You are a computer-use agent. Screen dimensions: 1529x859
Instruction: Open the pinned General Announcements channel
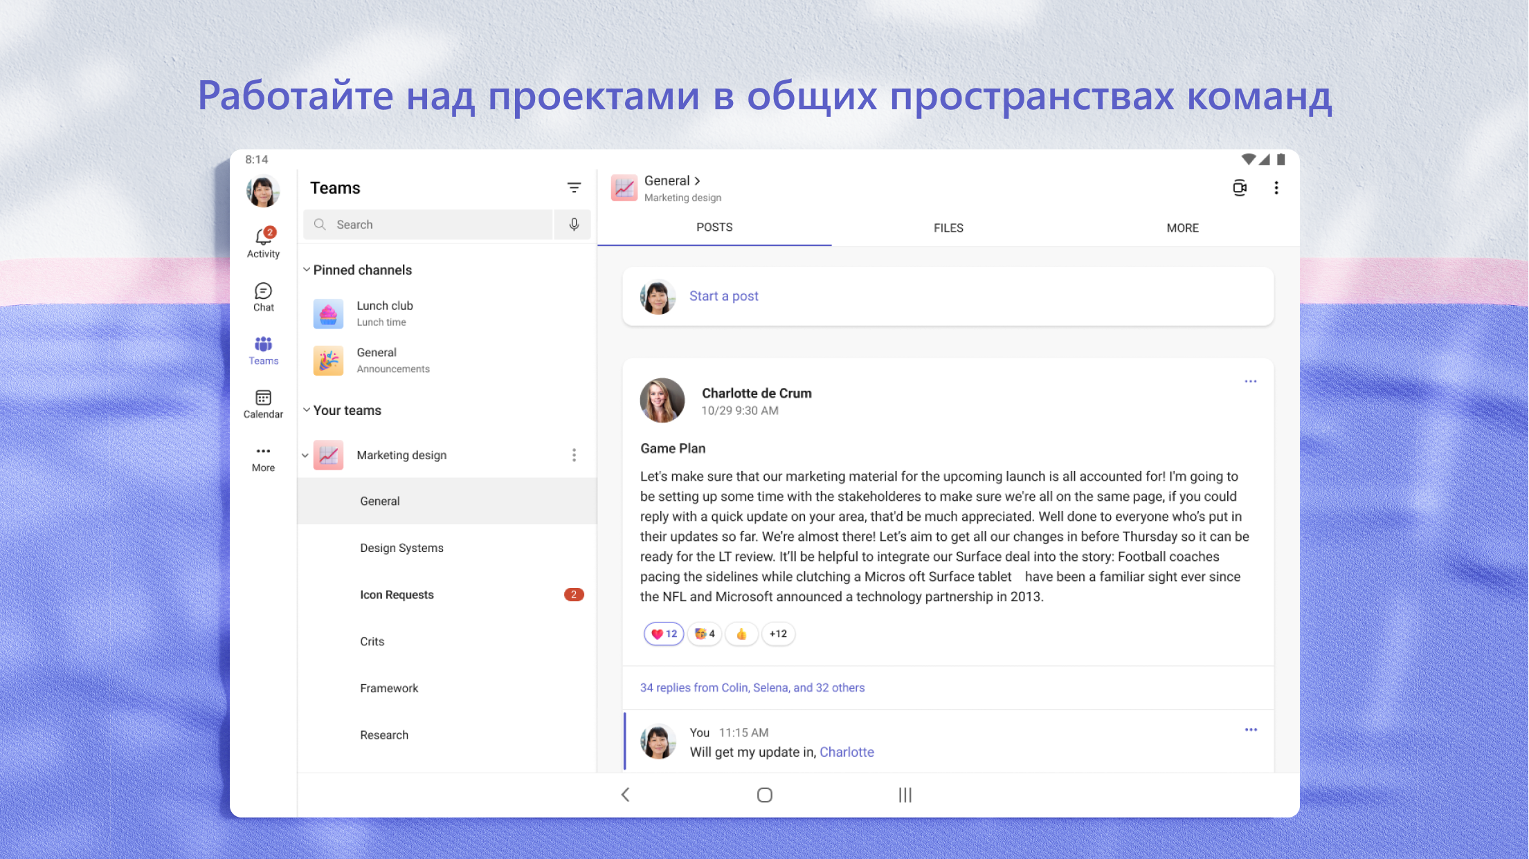(x=447, y=360)
